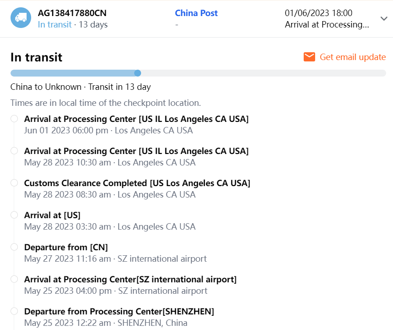
Task: Select tracking number AG138417880CN
Action: click(x=72, y=13)
